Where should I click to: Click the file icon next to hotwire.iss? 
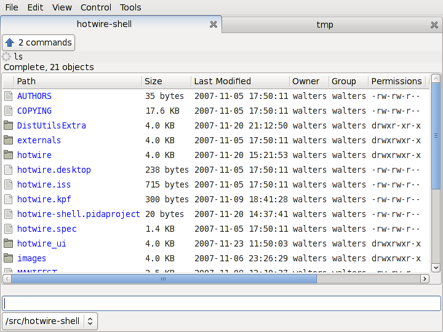pos(9,184)
